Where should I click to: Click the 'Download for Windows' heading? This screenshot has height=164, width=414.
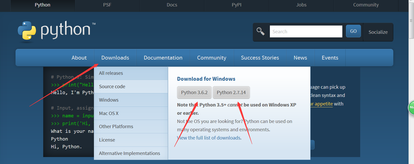point(206,79)
